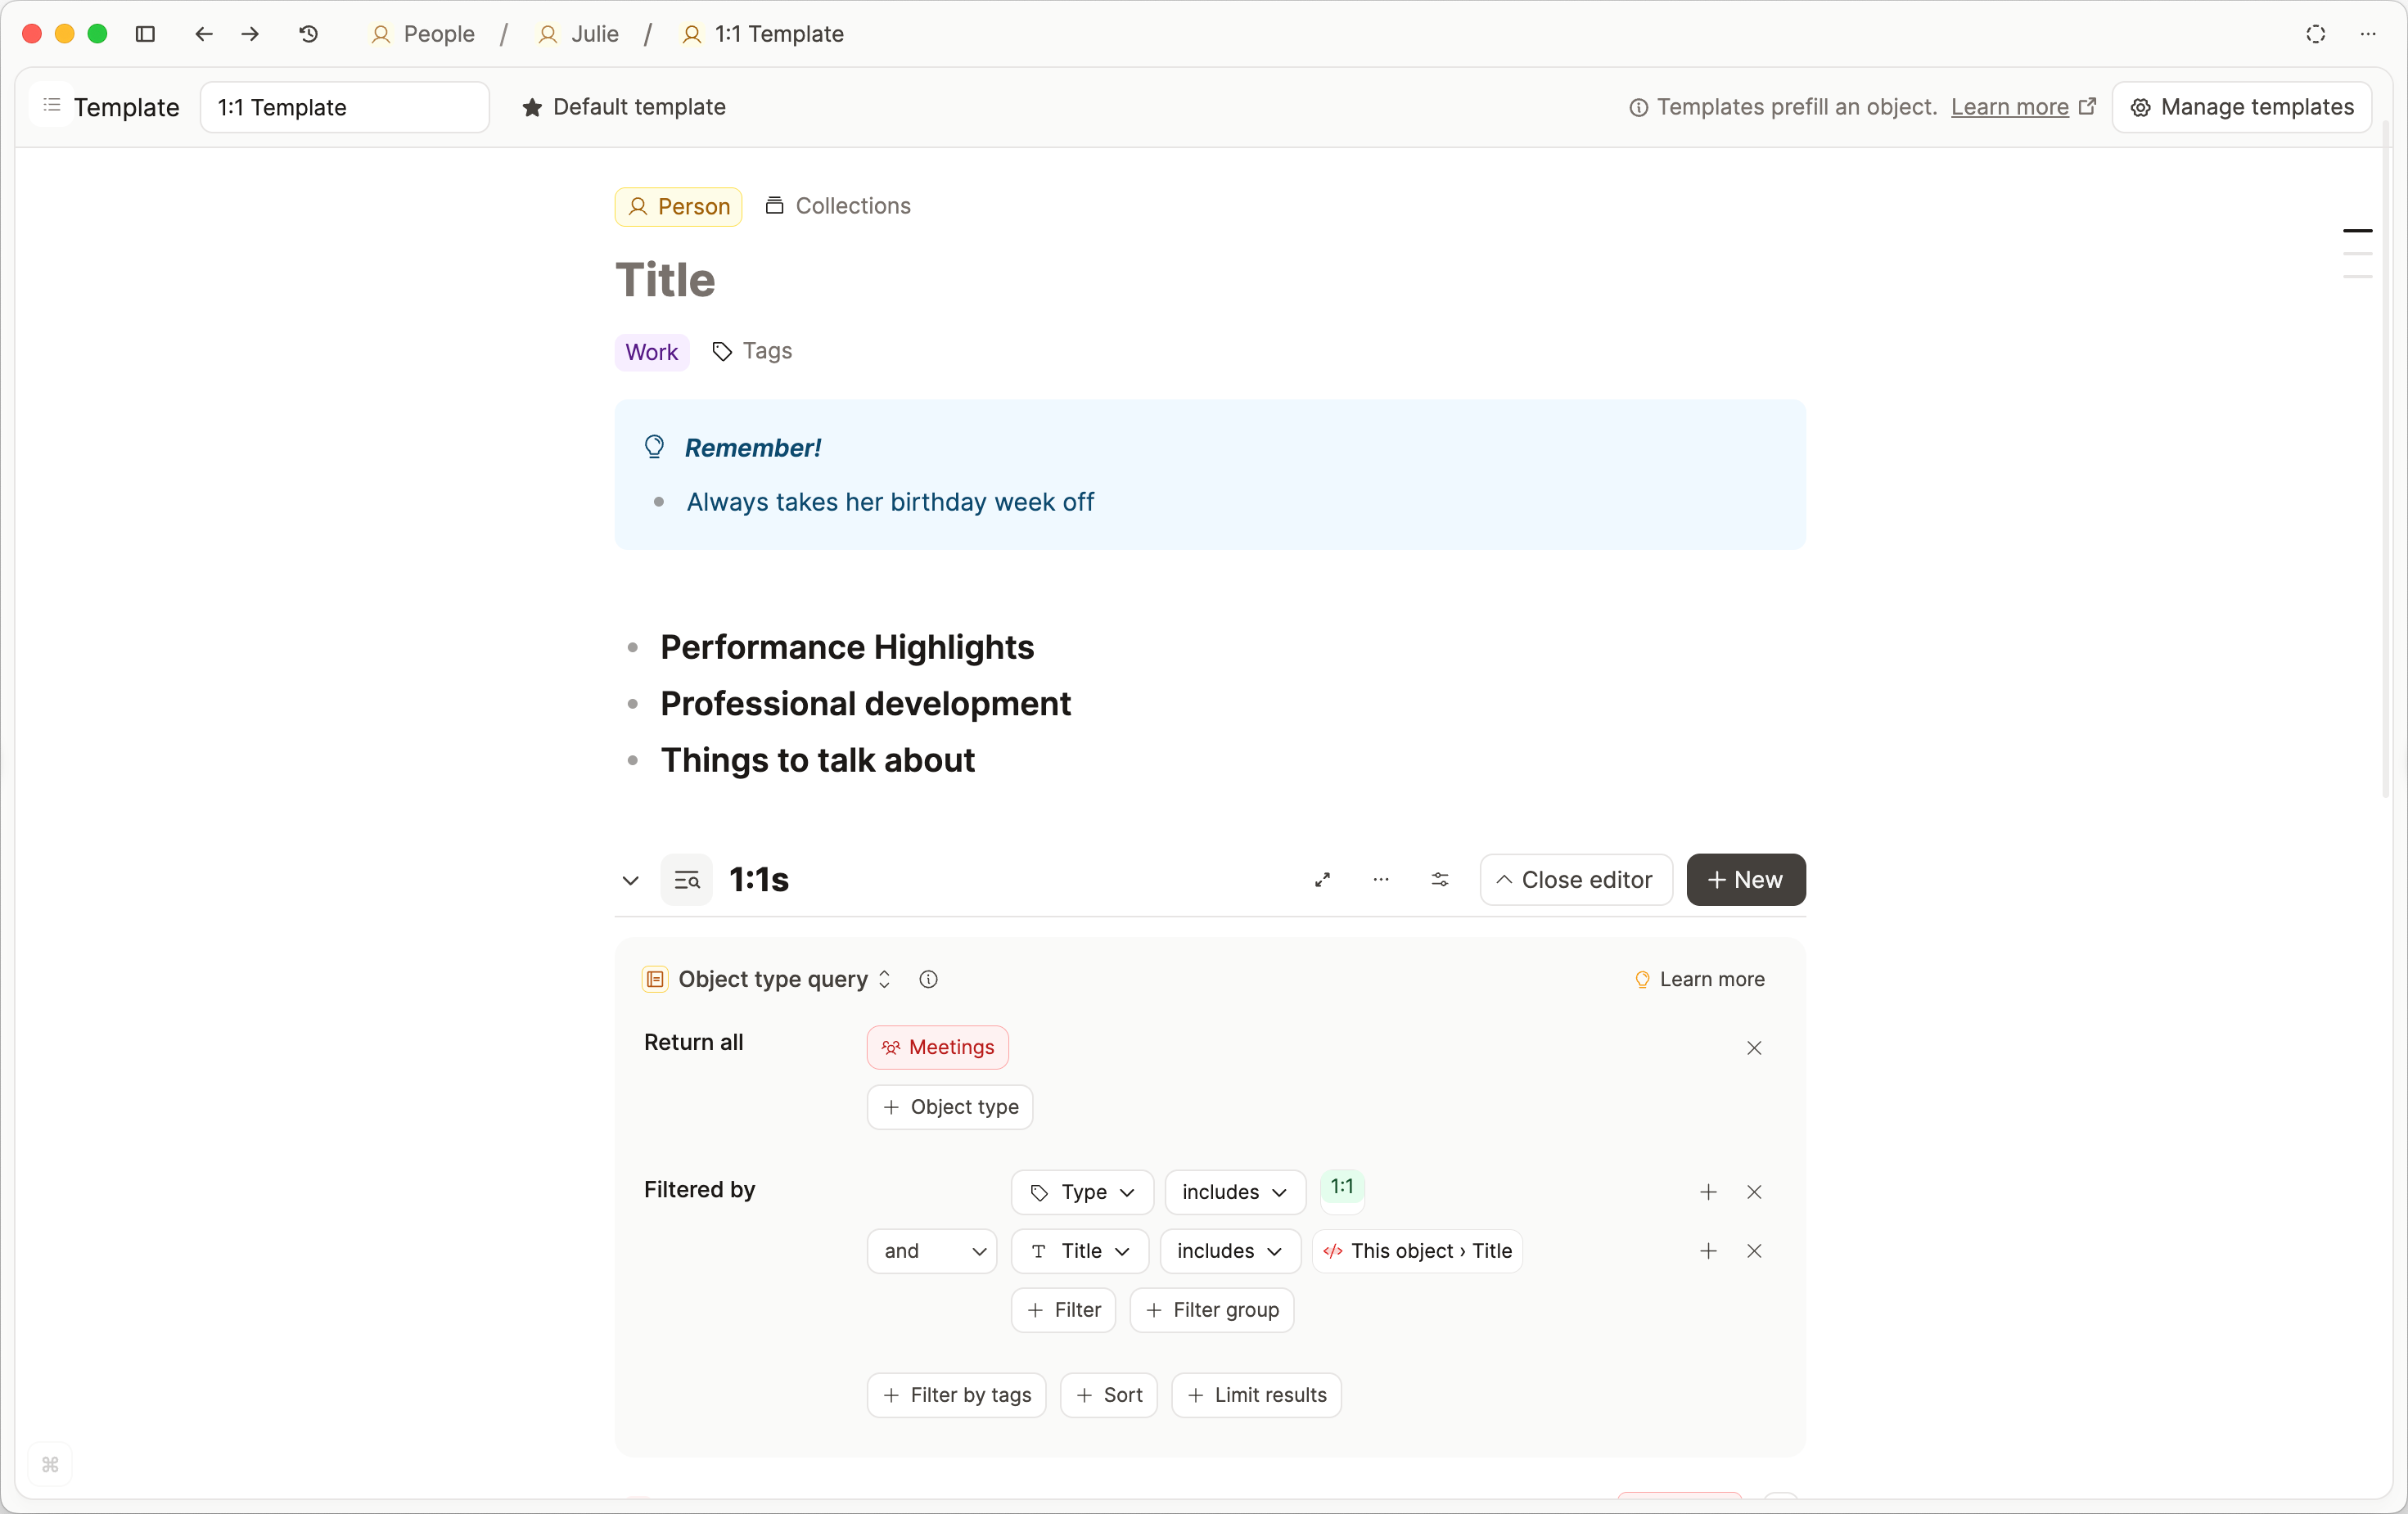Open the more options ellipsis next to Close editor

pos(1381,880)
